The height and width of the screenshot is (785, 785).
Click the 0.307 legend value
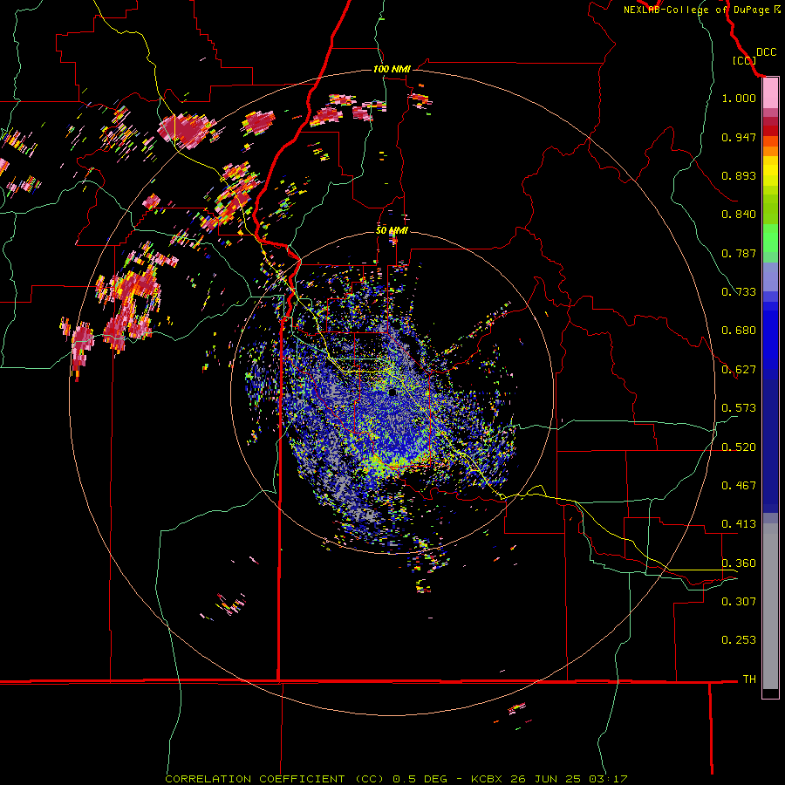coord(739,602)
